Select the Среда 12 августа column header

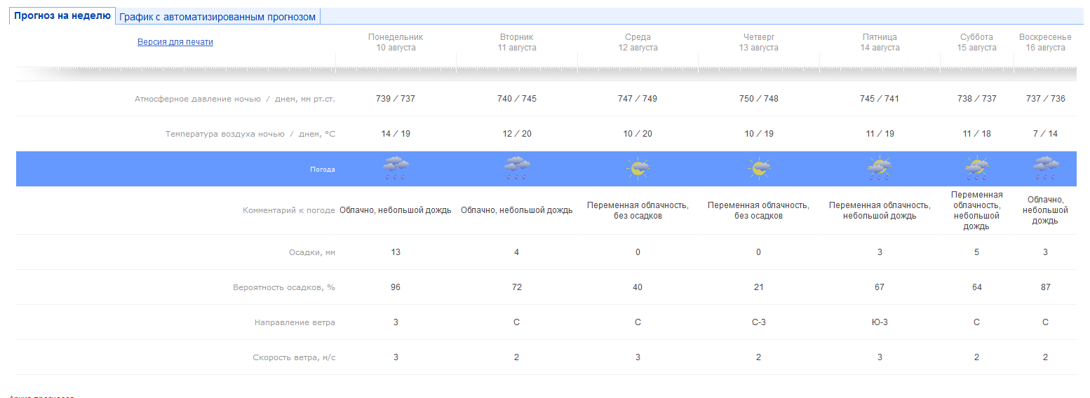[638, 42]
